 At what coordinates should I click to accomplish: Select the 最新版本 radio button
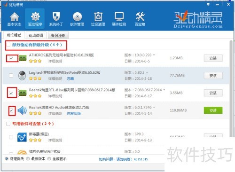coord(28,159)
